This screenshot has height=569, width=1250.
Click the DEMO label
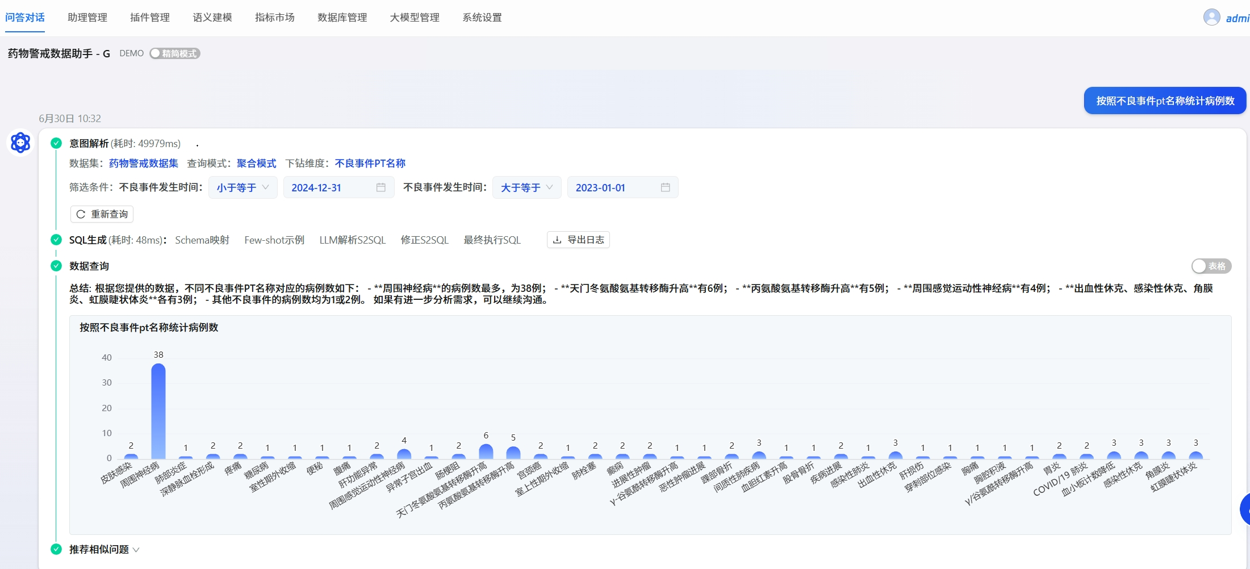(x=132, y=53)
